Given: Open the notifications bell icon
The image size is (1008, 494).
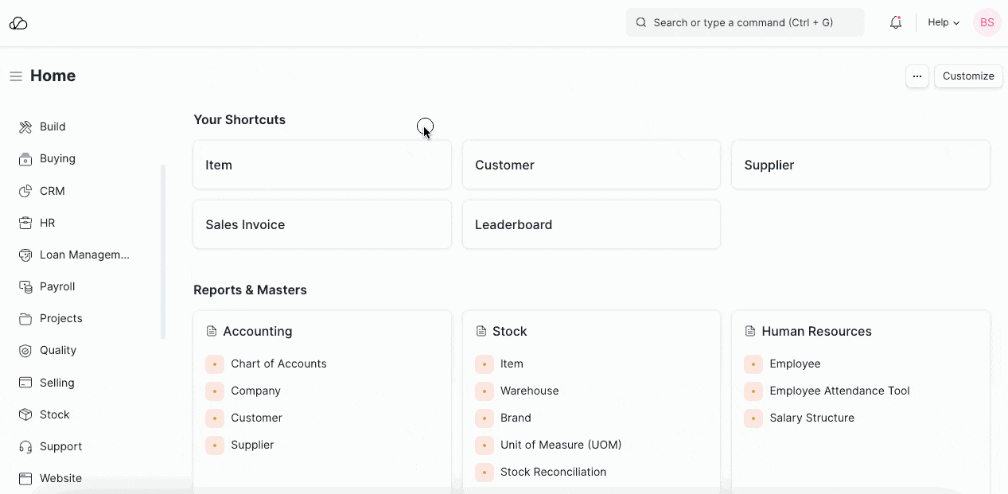Looking at the screenshot, I should pos(895,23).
